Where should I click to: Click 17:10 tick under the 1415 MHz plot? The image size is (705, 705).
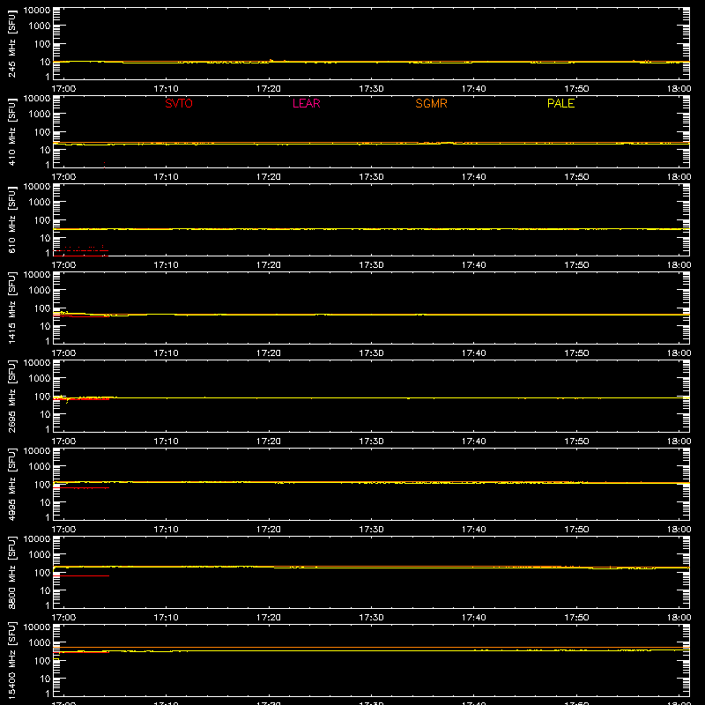coord(166,353)
